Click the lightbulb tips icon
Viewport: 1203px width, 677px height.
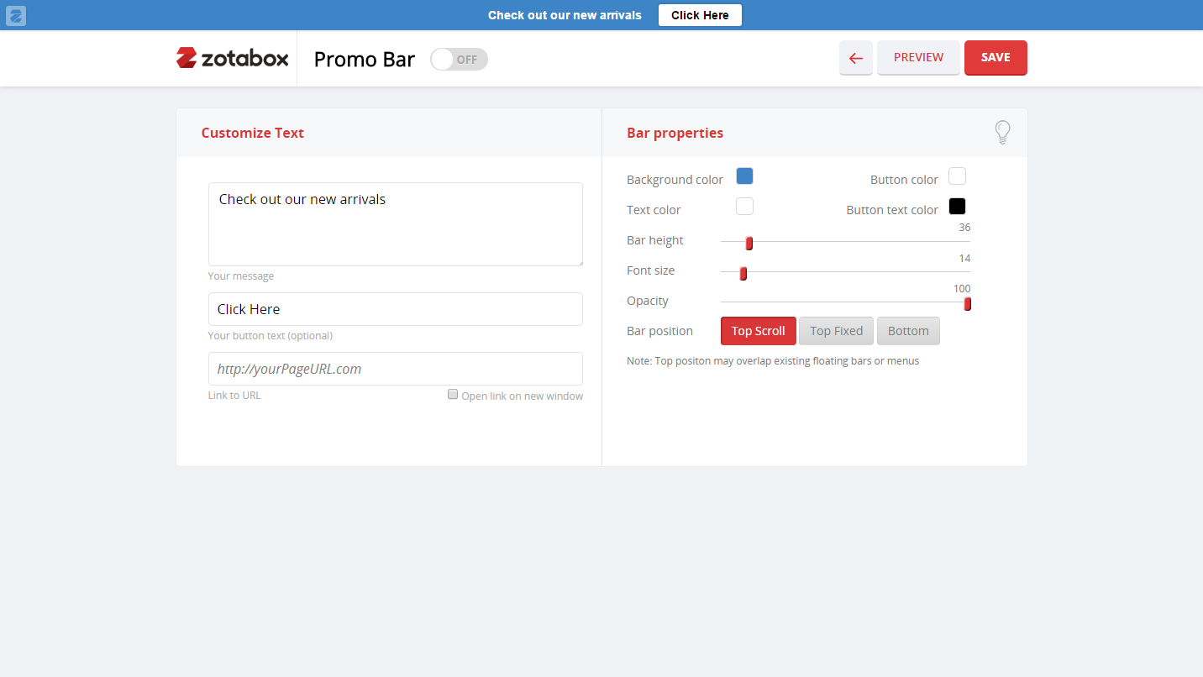coord(1002,132)
